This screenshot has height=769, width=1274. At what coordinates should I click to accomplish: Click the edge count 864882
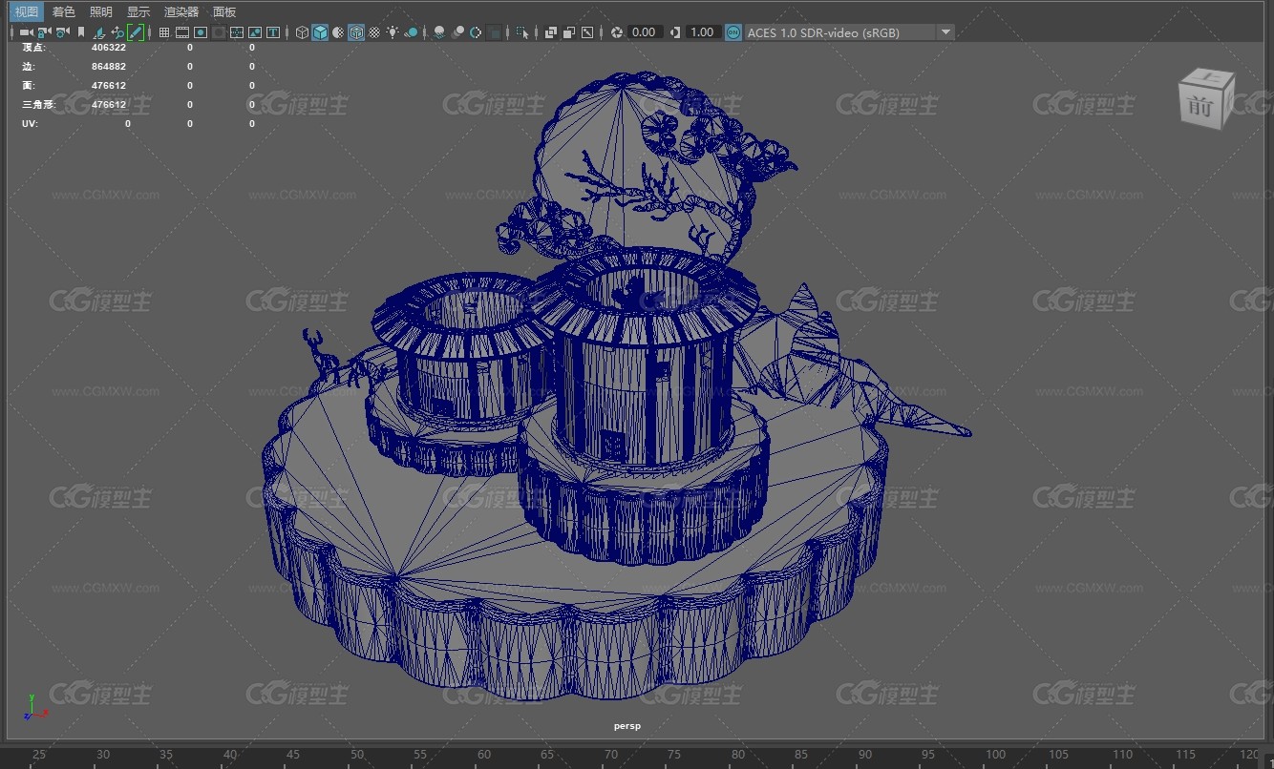[x=108, y=67]
